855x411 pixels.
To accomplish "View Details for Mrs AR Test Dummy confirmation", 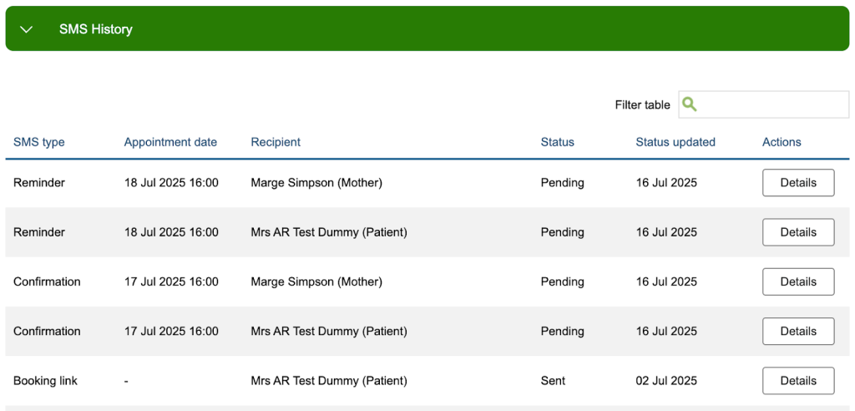I will [797, 331].
